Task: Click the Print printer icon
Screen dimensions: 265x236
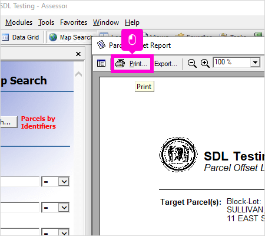Action: click(120, 63)
